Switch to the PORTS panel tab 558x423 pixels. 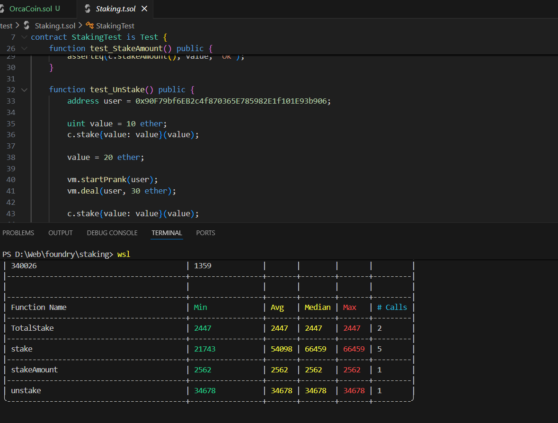pos(205,233)
